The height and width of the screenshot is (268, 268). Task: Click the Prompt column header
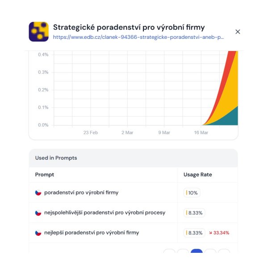[45, 175]
